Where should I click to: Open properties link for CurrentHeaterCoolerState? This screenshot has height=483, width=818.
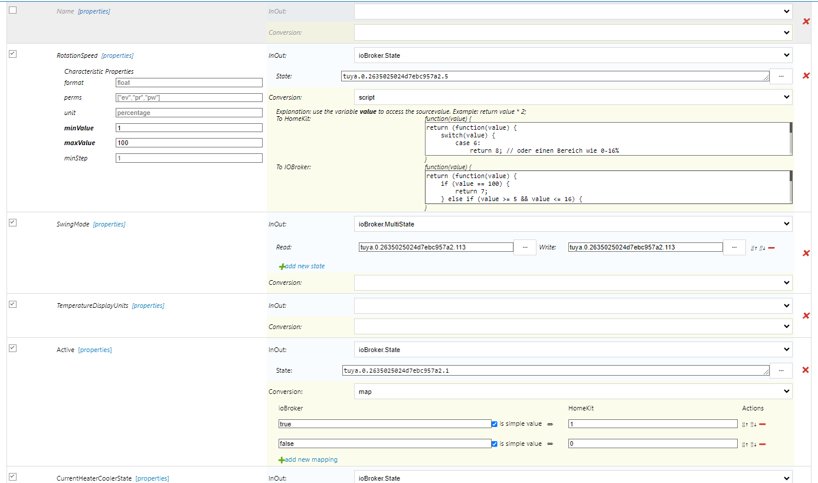tap(152, 478)
